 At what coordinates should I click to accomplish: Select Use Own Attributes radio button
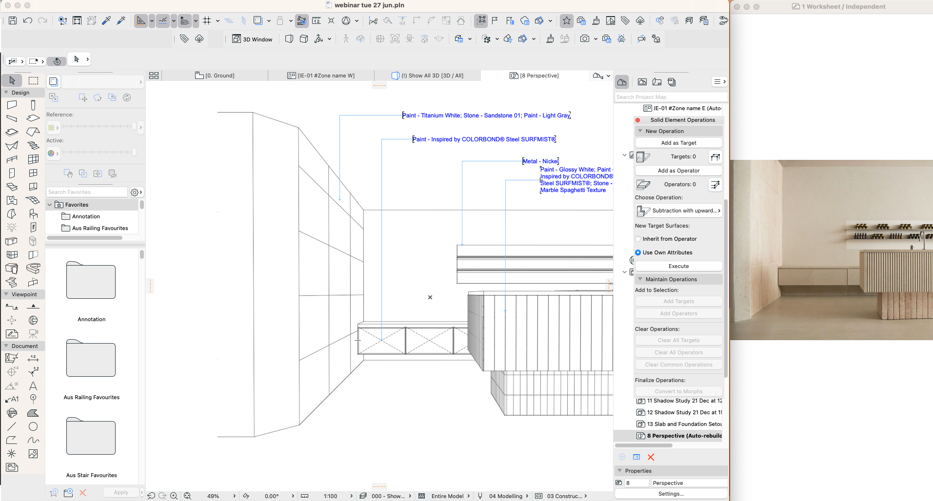pos(638,252)
